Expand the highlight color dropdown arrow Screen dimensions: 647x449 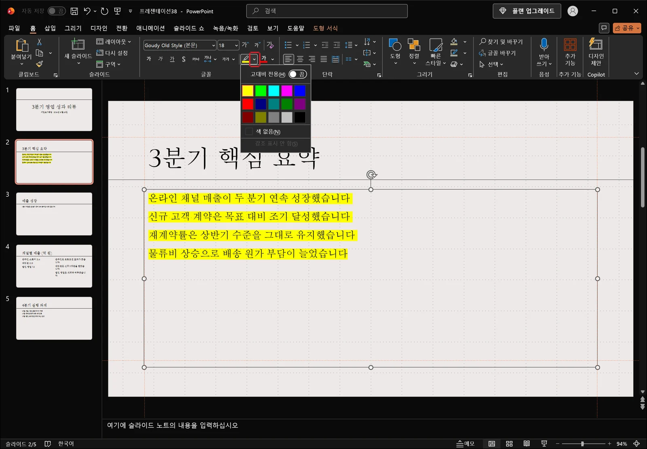[x=254, y=59]
